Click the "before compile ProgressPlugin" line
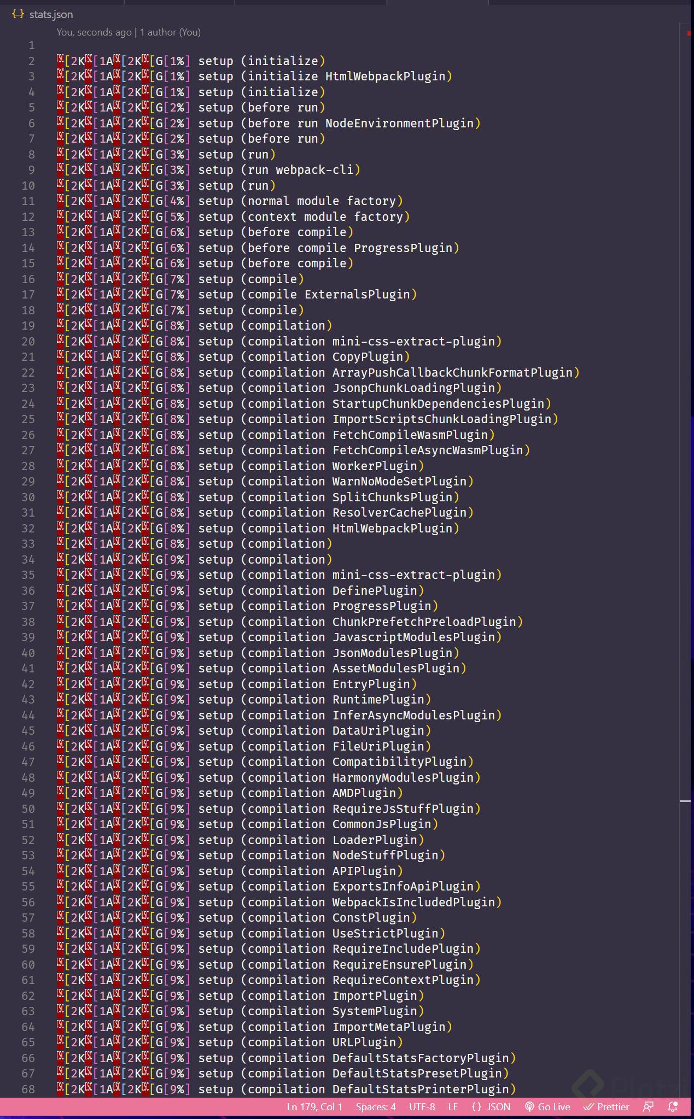The width and height of the screenshot is (694, 1119). 258,248
